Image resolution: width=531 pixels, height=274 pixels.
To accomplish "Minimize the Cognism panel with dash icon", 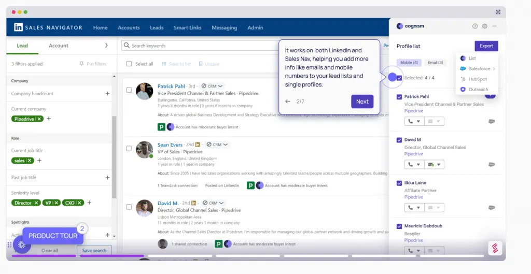I will point(495,26).
